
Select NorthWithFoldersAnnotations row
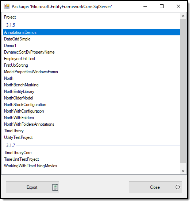(92, 124)
